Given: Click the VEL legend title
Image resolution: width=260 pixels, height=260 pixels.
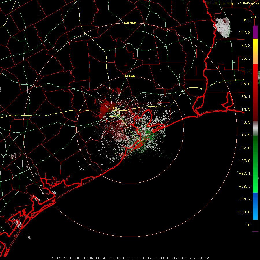Looking at the screenshot, I should click(254, 17).
